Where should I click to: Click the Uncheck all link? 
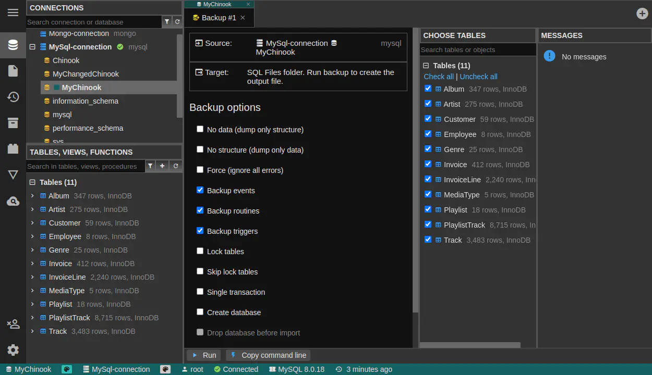click(x=478, y=77)
